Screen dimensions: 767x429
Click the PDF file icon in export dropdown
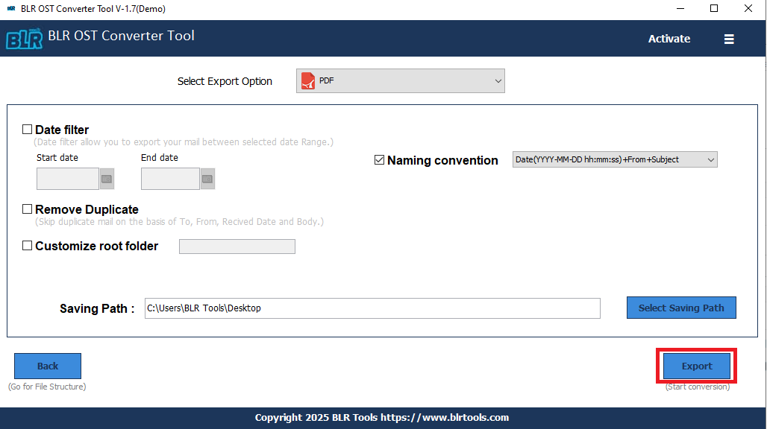(308, 80)
